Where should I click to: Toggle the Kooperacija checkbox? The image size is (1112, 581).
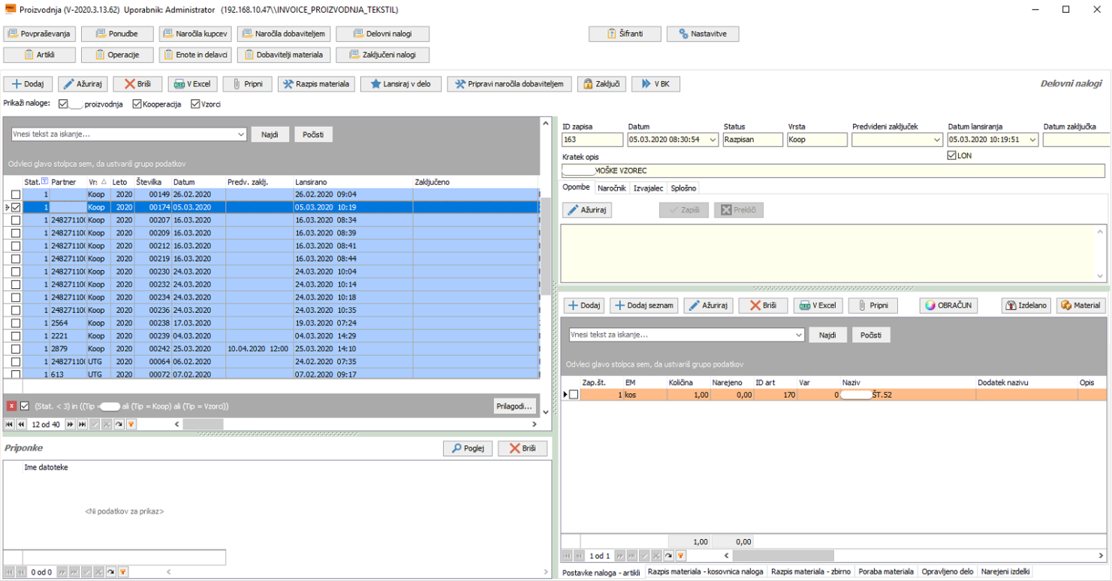click(137, 104)
